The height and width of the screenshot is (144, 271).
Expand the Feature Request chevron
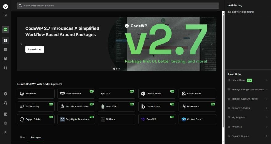pos(267,136)
